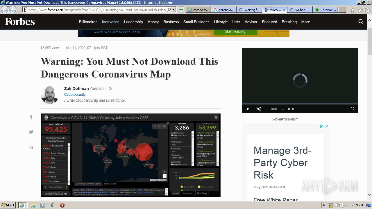Click the Zak Doffman author link

click(x=76, y=89)
